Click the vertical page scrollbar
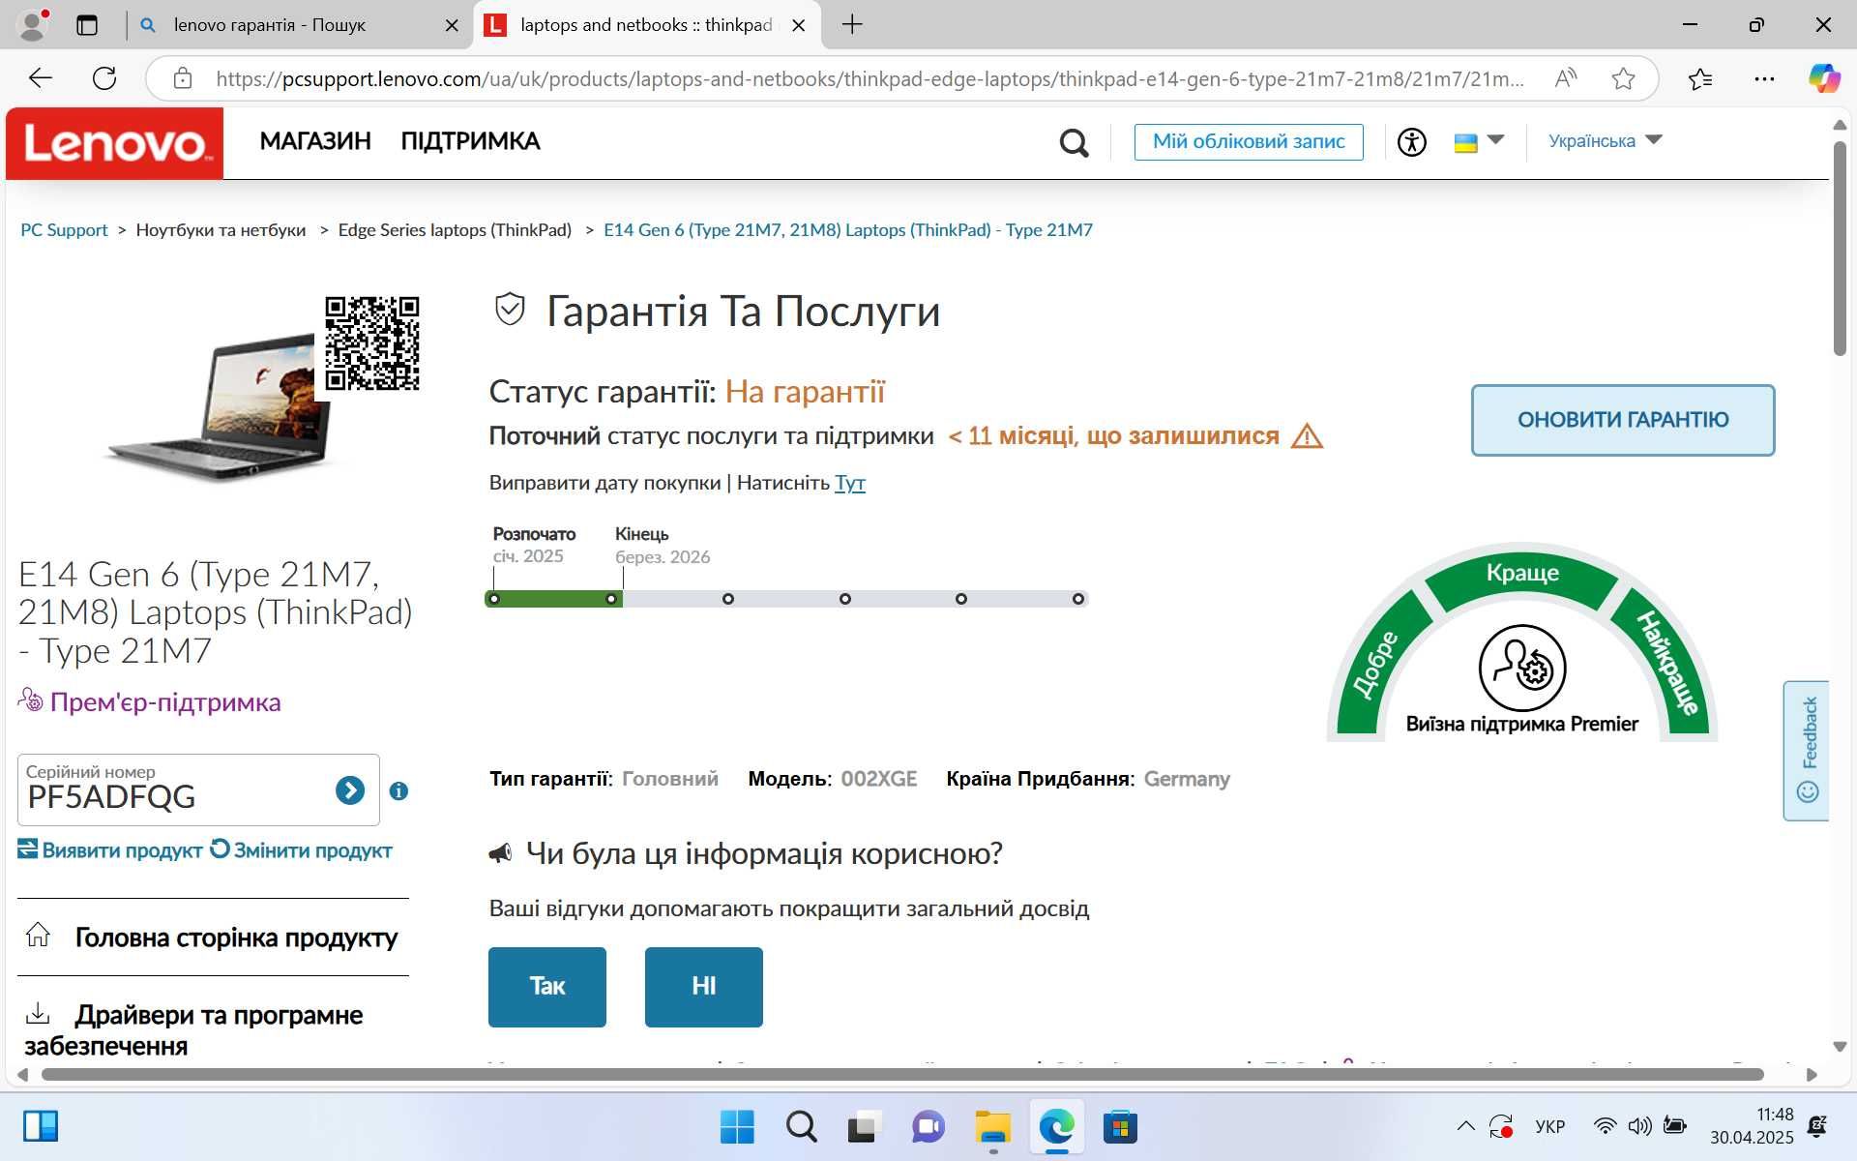Viewport: 1857px width, 1161px height. tap(1840, 250)
